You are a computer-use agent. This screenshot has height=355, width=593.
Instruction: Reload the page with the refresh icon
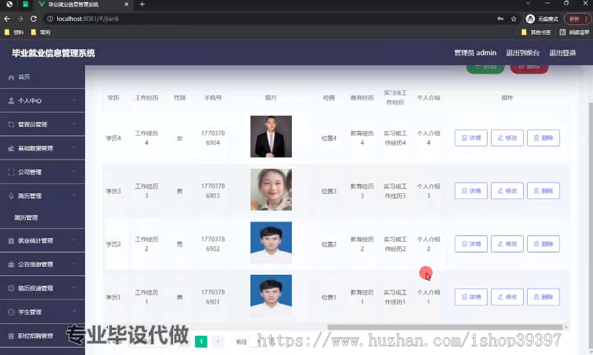pos(34,18)
